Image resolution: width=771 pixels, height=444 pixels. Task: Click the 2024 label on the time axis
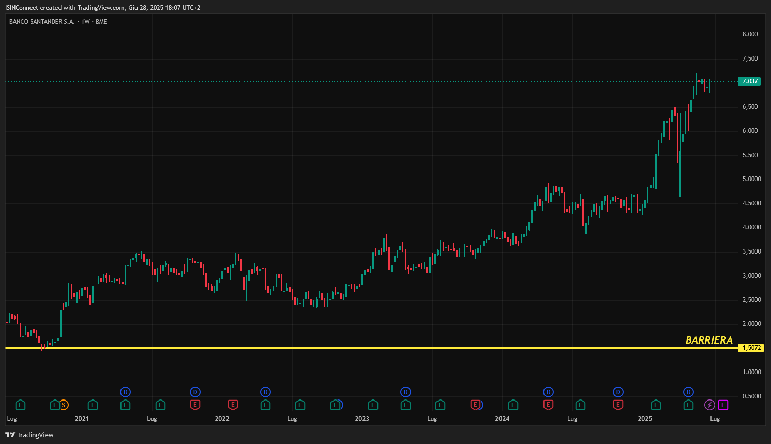tap(502, 419)
